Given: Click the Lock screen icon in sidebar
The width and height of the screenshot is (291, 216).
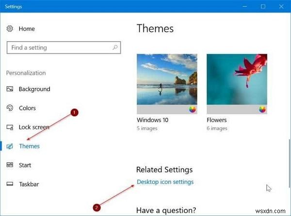Looking at the screenshot, I should 10,127.
